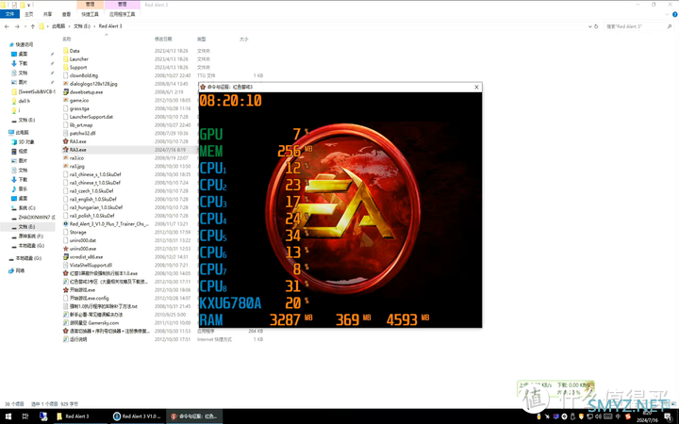Select ra3_english_1.0.SkuDef file
Viewport: 679px width, 424px height.
[92, 199]
